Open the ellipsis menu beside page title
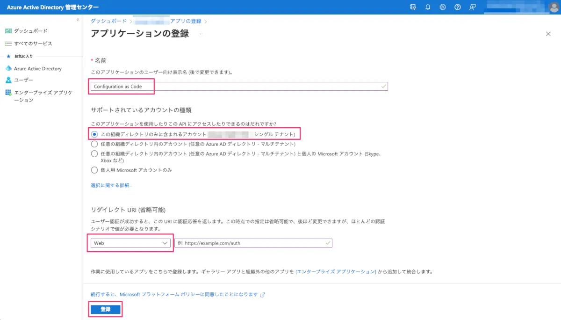 (x=201, y=34)
